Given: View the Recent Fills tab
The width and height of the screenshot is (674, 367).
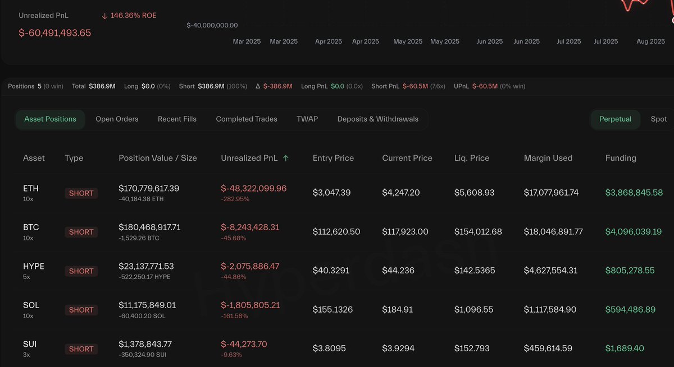Looking at the screenshot, I should [176, 119].
